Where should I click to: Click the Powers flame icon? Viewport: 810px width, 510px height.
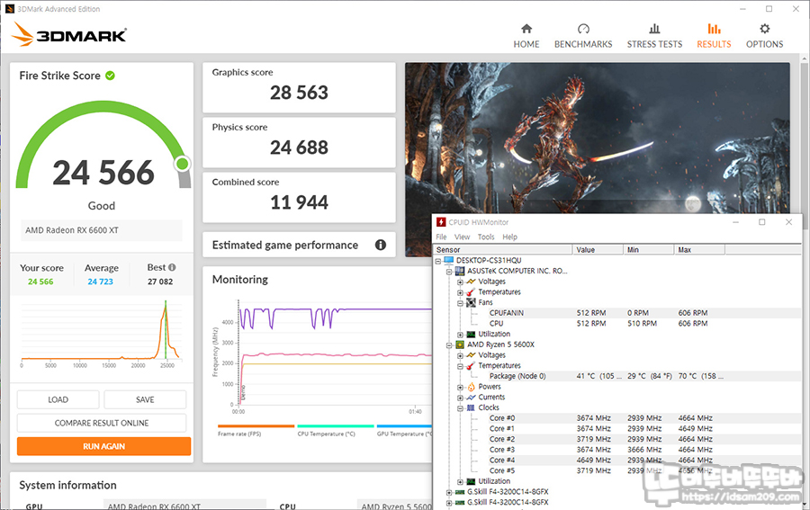(x=471, y=387)
